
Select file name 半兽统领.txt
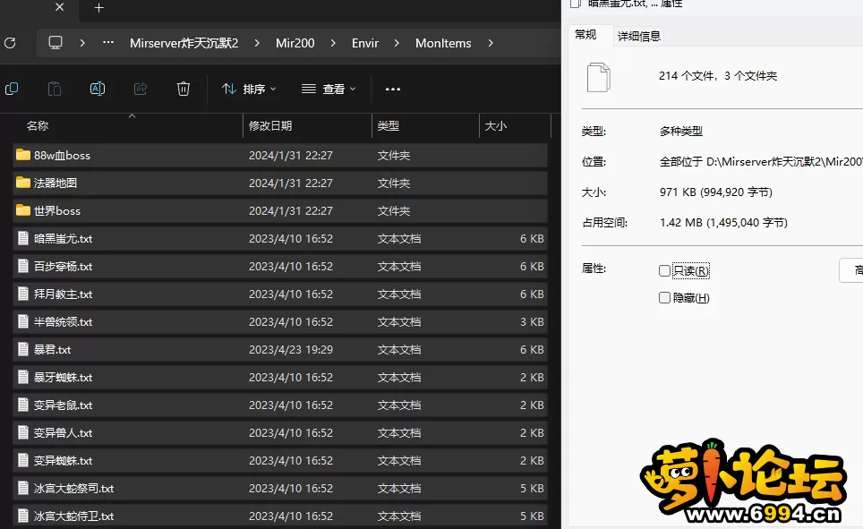(63, 322)
